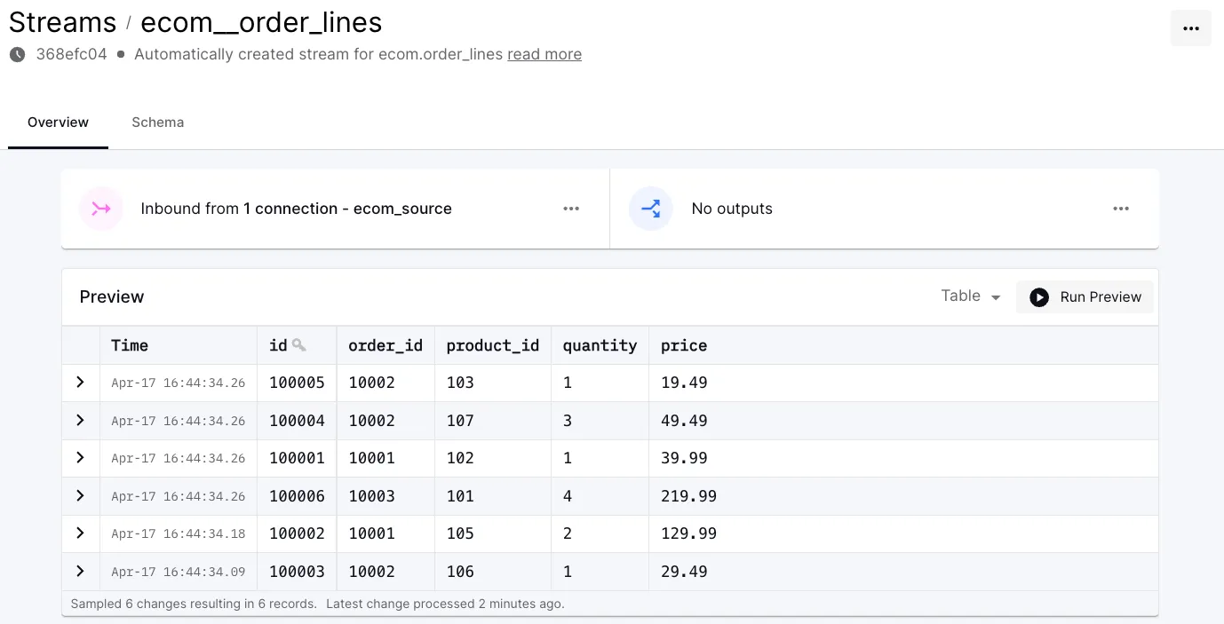
Task: Click the Inbound from 1 connection text
Action: [296, 209]
